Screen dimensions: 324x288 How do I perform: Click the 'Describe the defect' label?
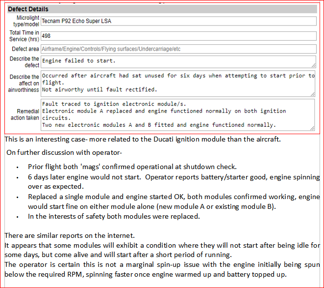[25, 62]
